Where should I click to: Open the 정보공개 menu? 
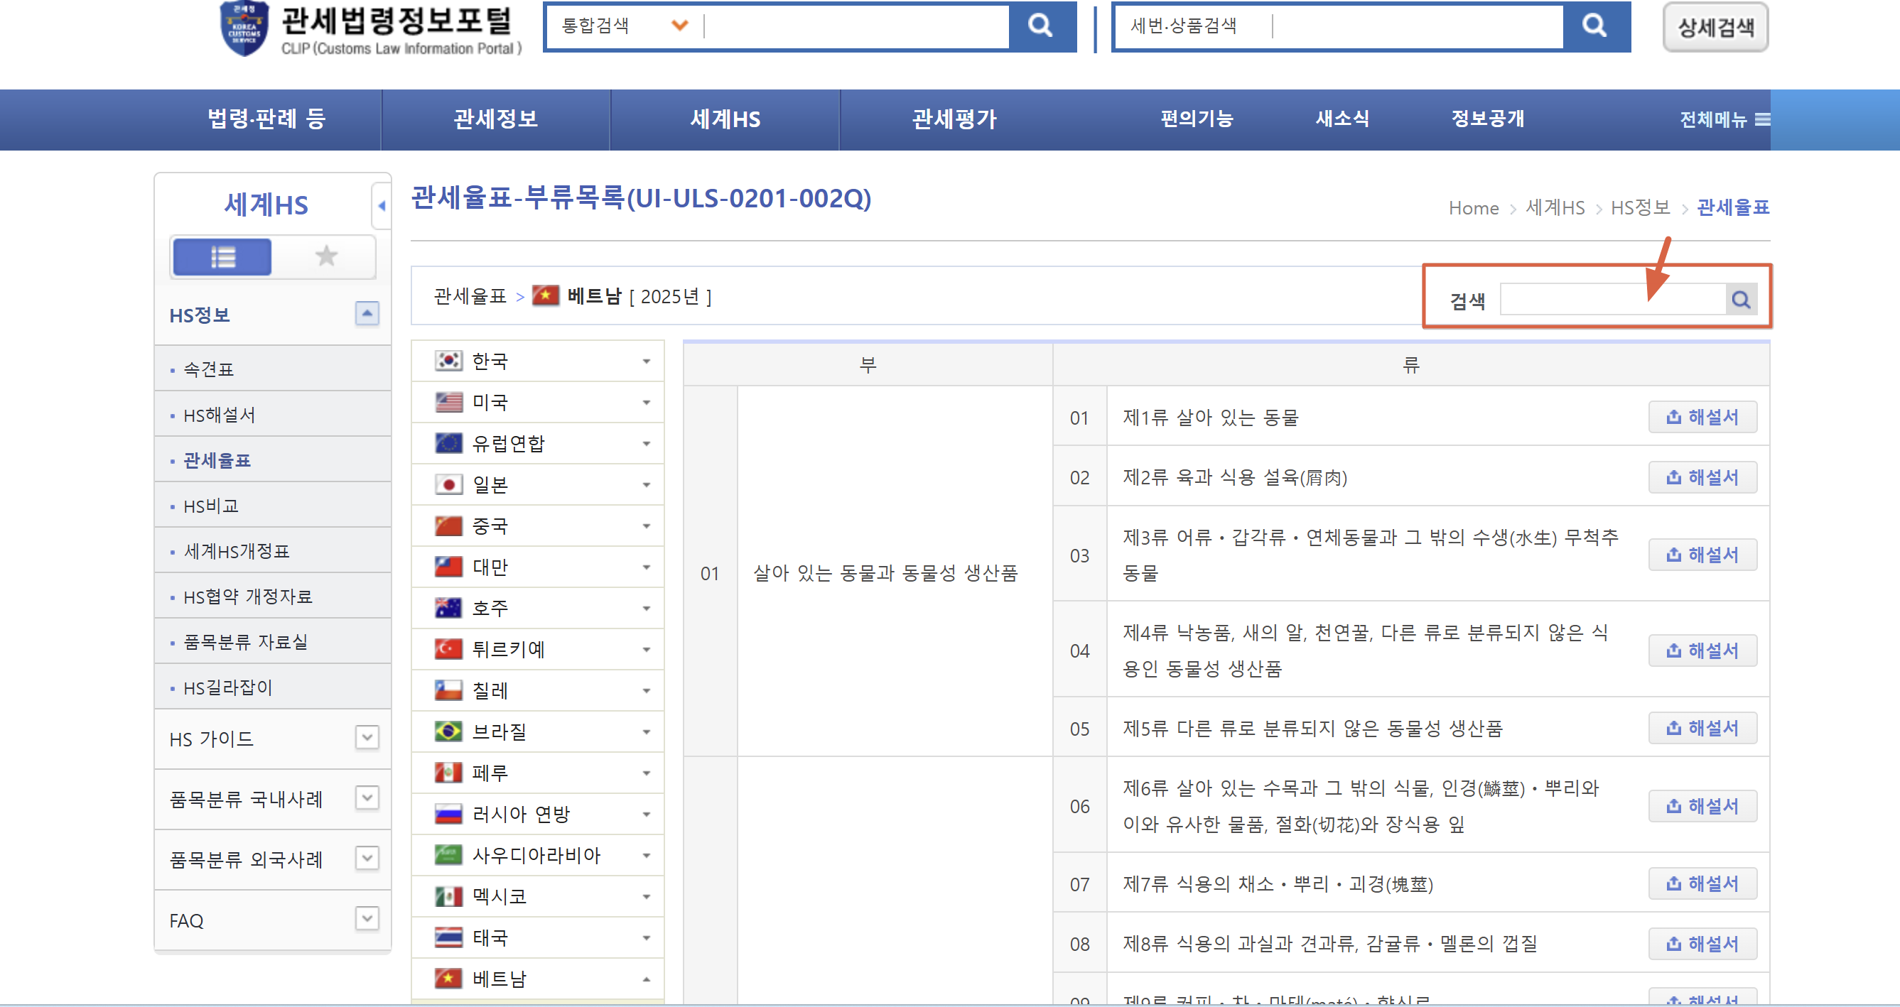(x=1488, y=119)
